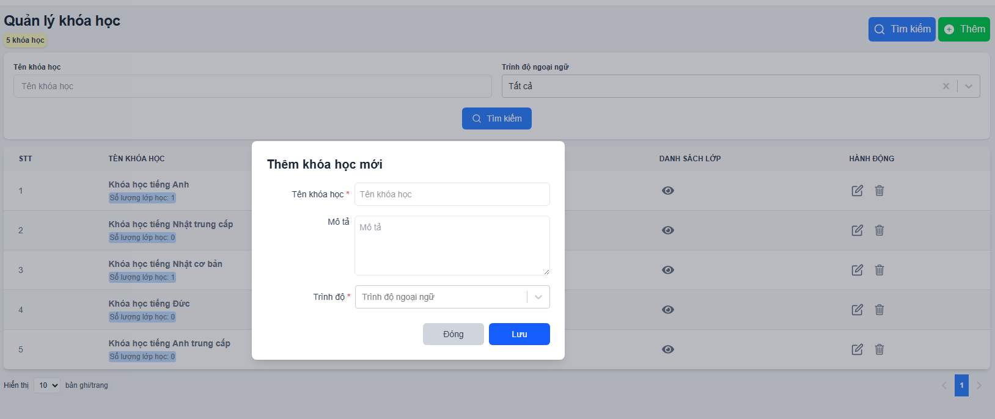Show class list for row 3 eye icon
Image resolution: width=995 pixels, height=419 pixels.
pos(668,270)
